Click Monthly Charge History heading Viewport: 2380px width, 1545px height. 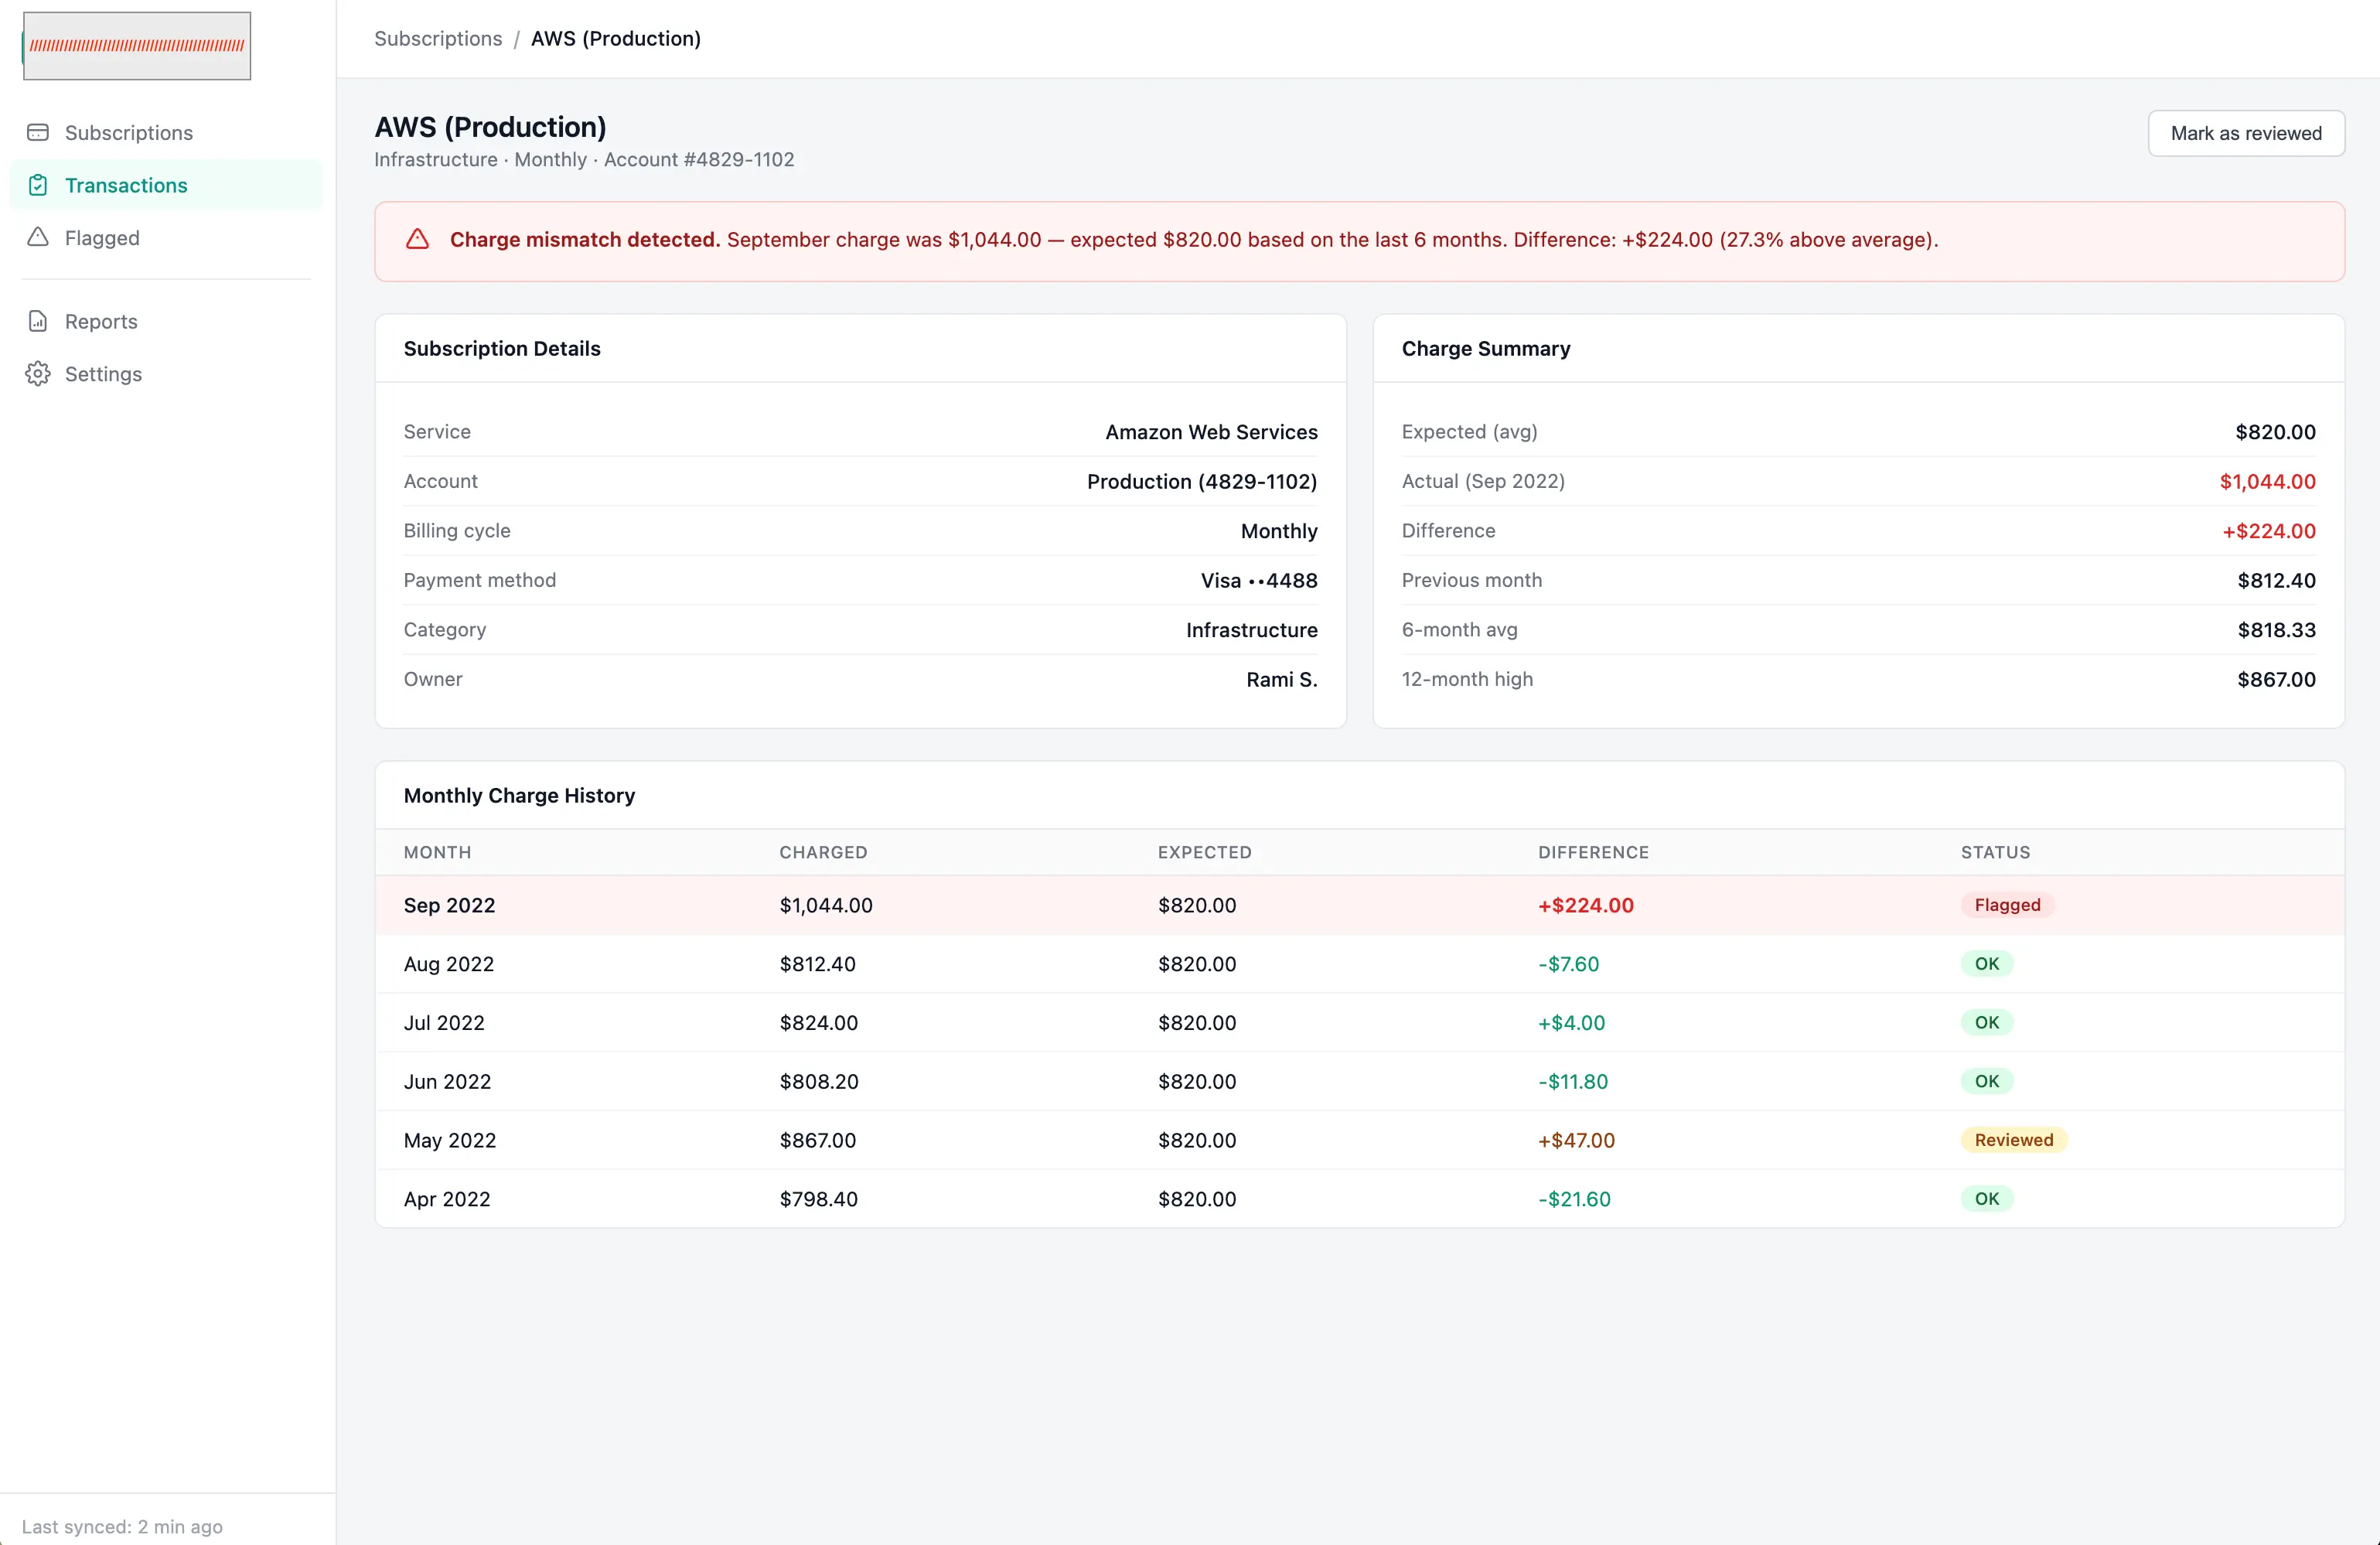point(519,795)
